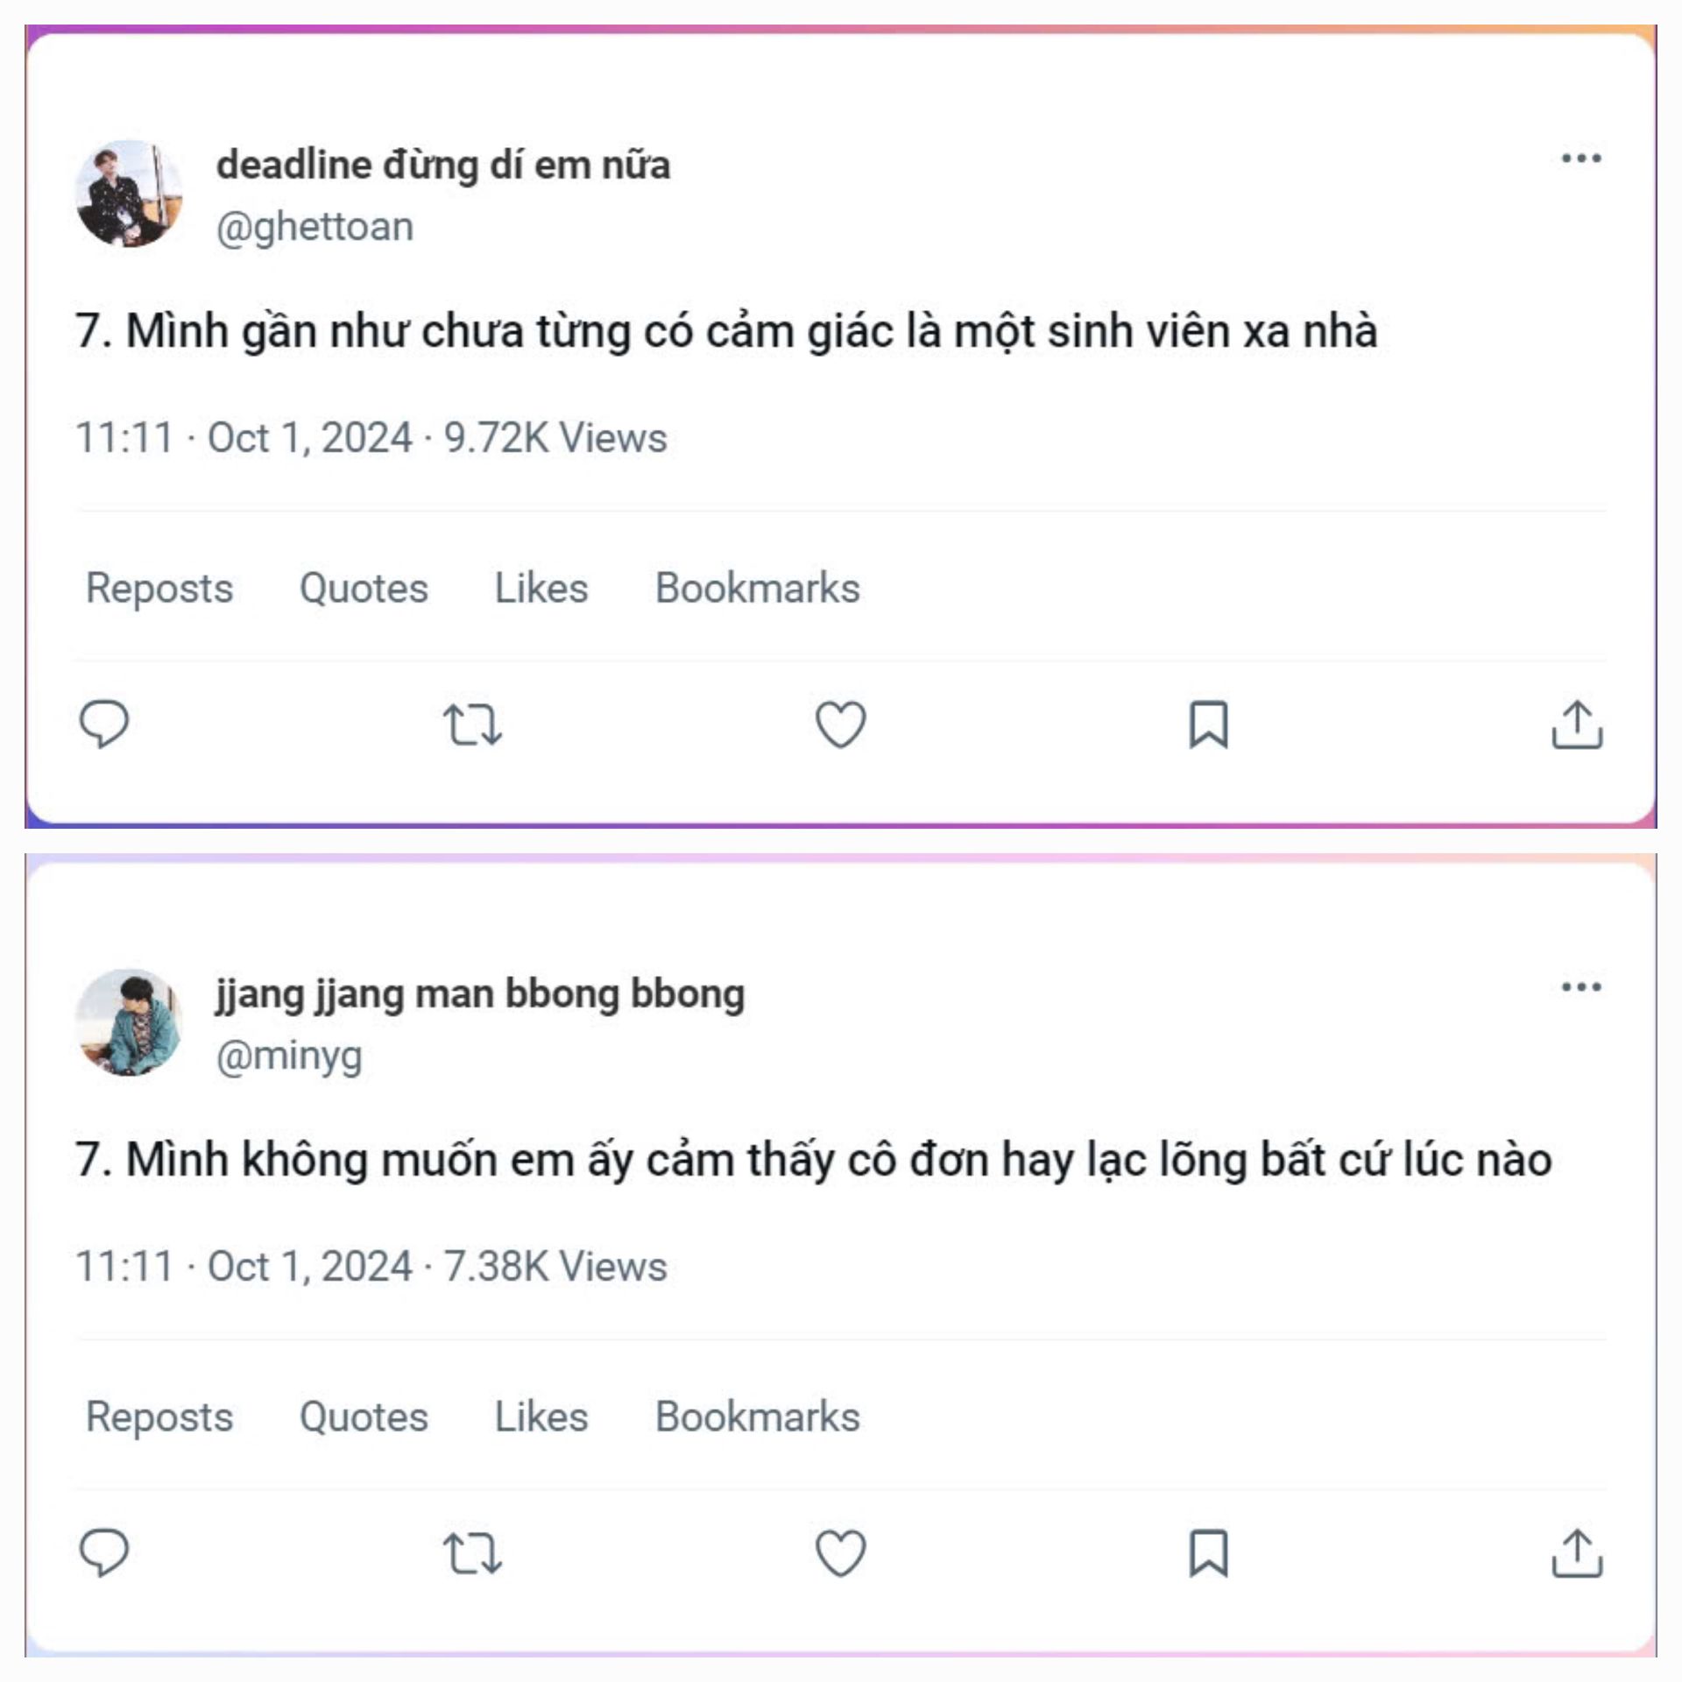This screenshot has height=1682, width=1682.
Task: Reply to the @minyg post
Action: click(x=104, y=1553)
